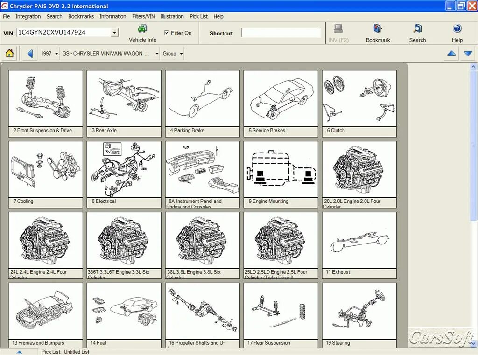Image resolution: width=478 pixels, height=355 pixels.
Task: Open the Steering group illustration
Action: [x=359, y=311]
